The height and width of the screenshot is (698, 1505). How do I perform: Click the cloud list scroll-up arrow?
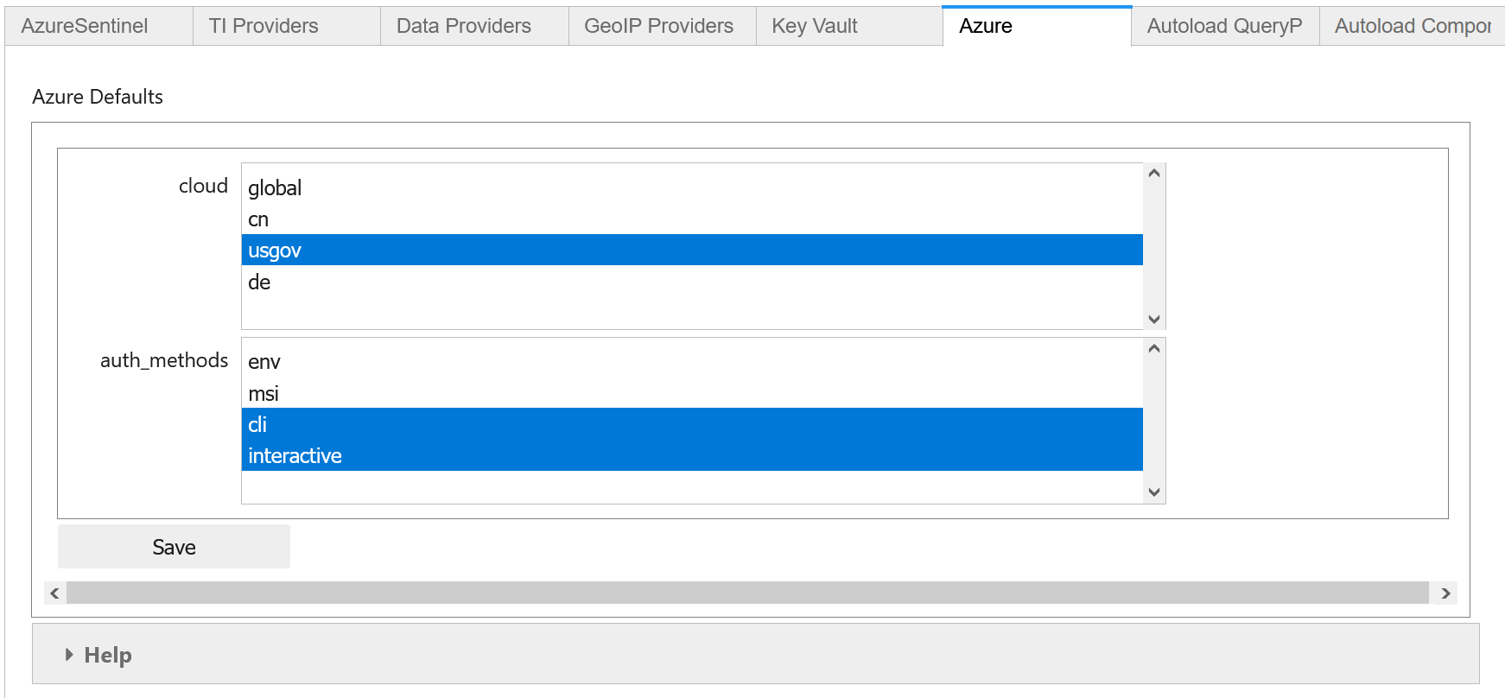pyautogui.click(x=1154, y=174)
